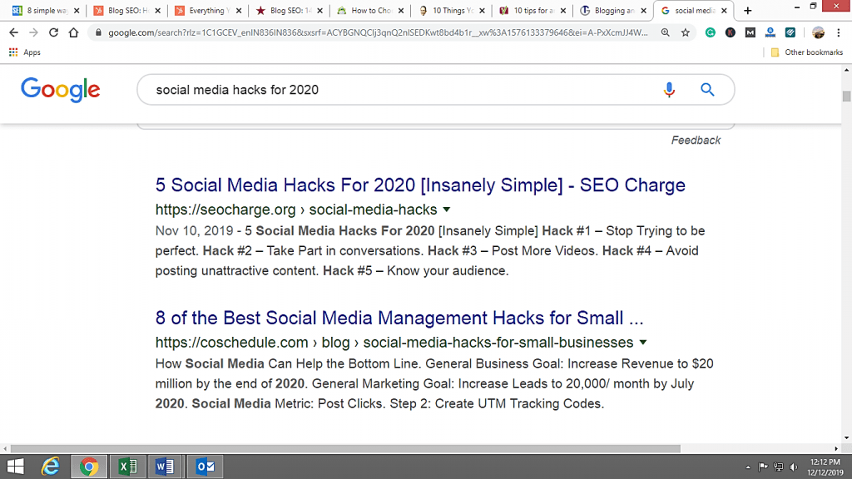
Task: Open the Chrome profile avatar
Action: (819, 32)
